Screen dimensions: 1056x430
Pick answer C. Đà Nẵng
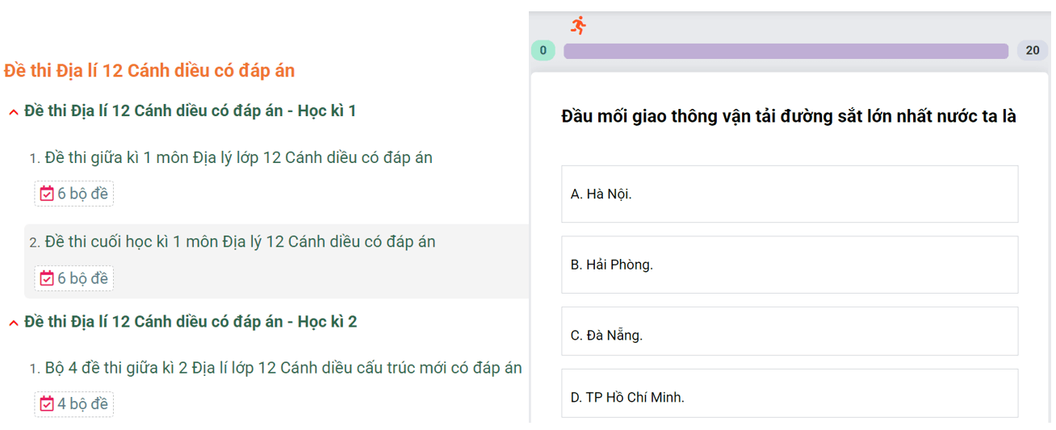pyautogui.click(x=789, y=335)
